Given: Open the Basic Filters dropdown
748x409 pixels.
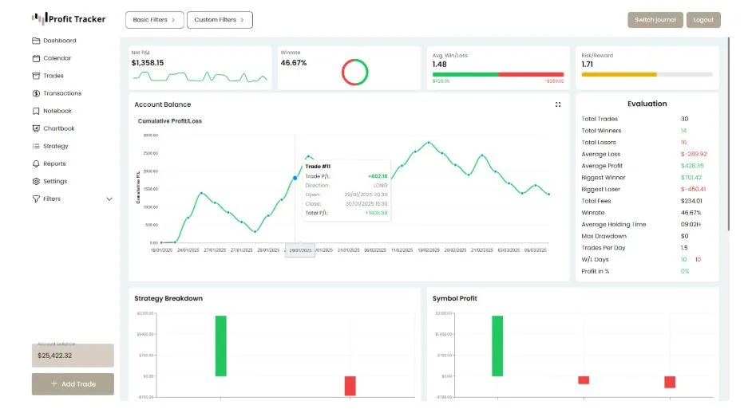Looking at the screenshot, I should (155, 20).
